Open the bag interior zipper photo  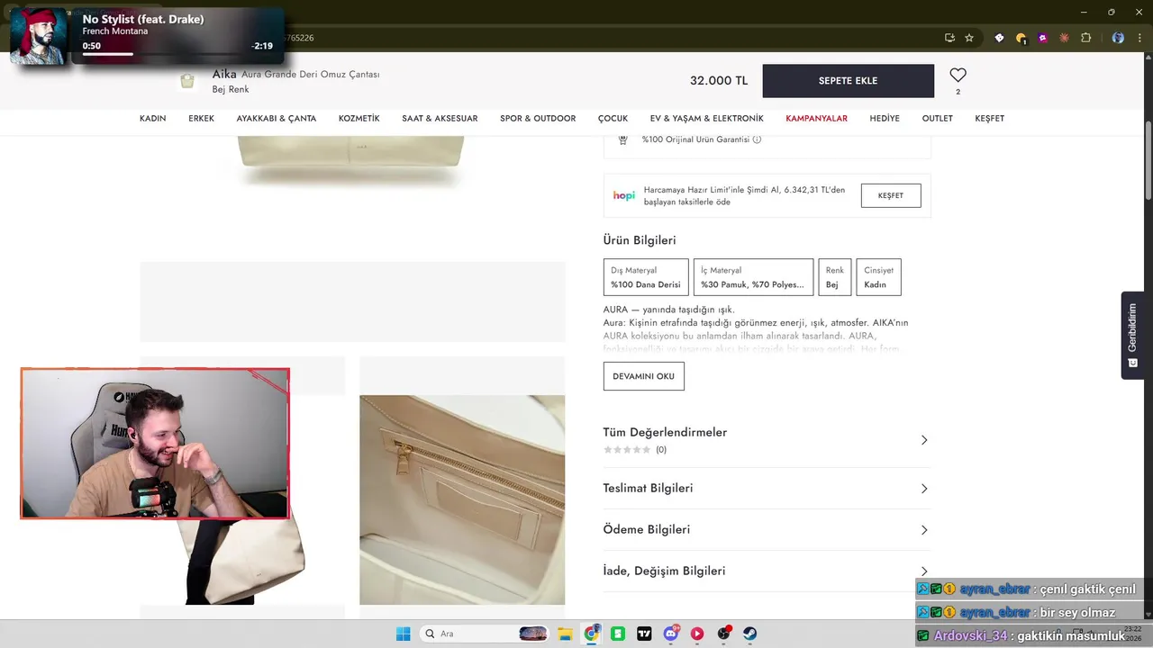[x=462, y=499]
